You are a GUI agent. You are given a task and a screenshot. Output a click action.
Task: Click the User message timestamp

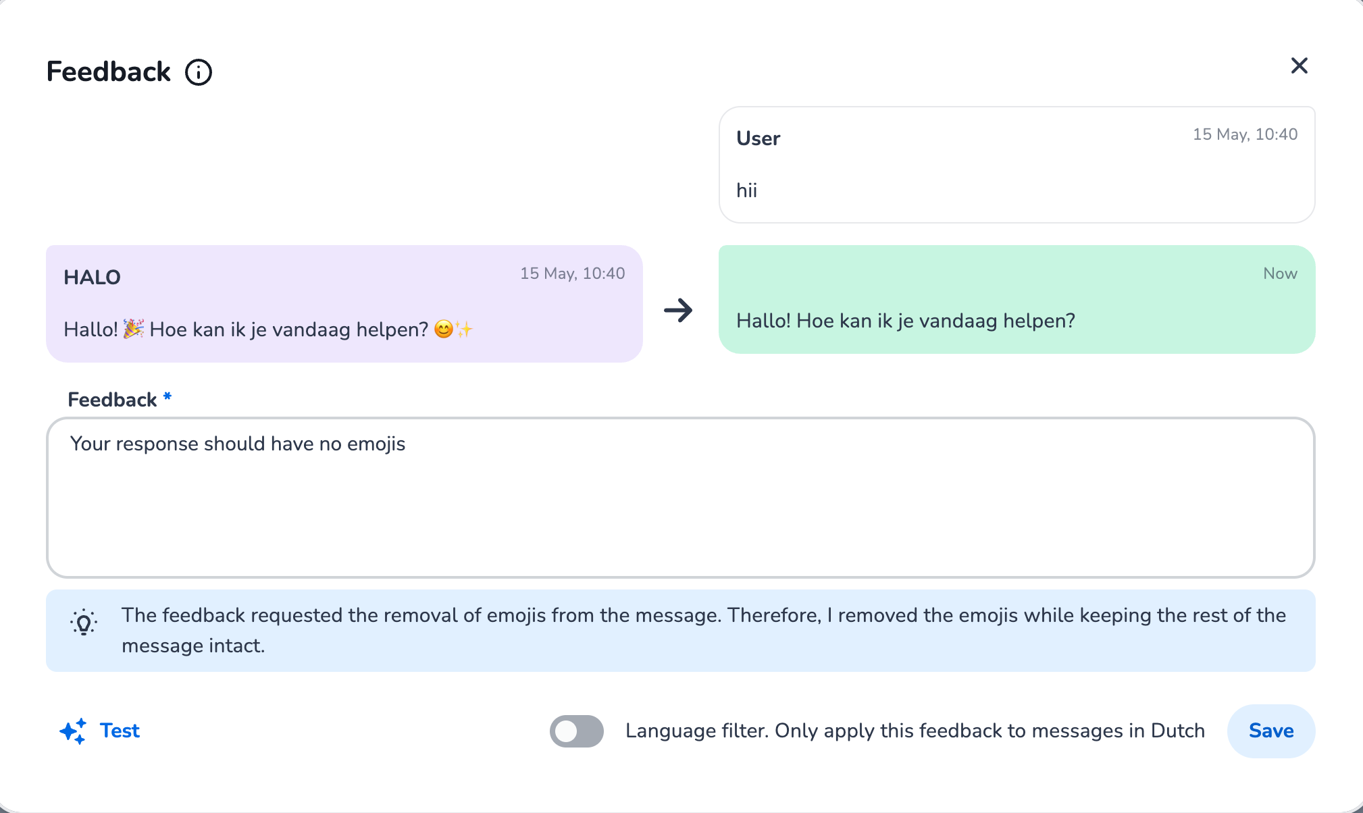tap(1245, 134)
